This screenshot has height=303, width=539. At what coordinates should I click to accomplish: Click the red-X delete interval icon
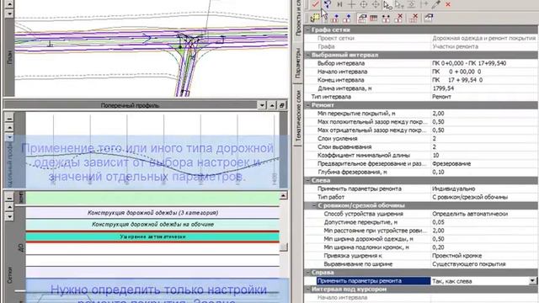coord(398,18)
